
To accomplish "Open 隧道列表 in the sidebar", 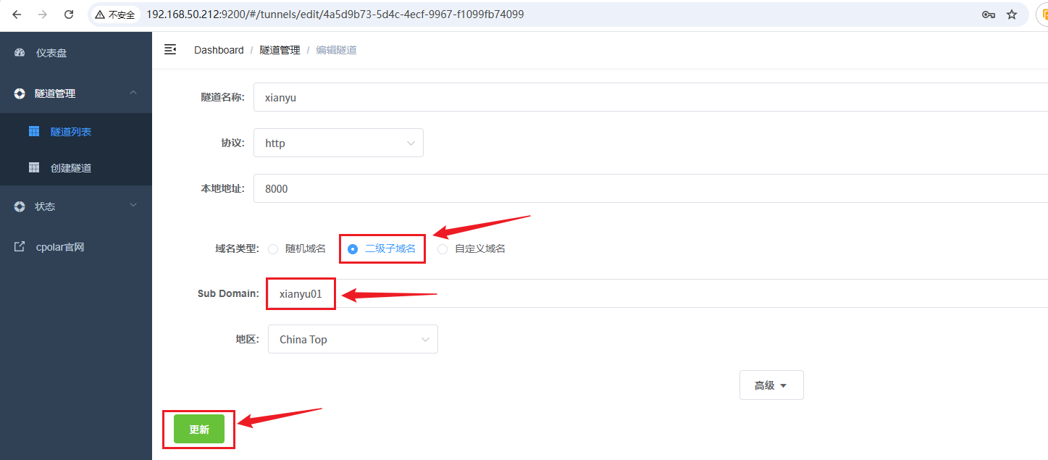I will coord(76,132).
